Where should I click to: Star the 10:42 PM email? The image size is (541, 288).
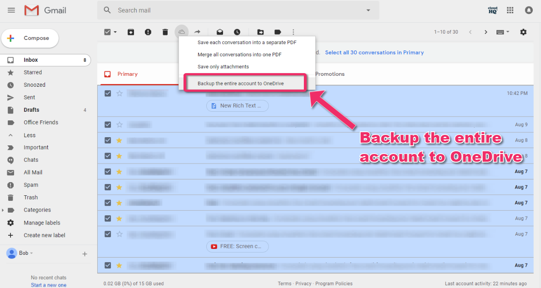coord(119,94)
